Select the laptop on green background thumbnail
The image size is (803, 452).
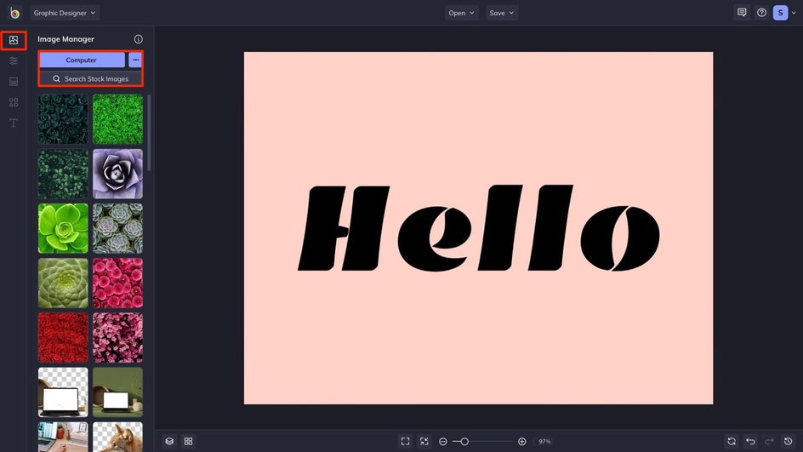coord(117,392)
